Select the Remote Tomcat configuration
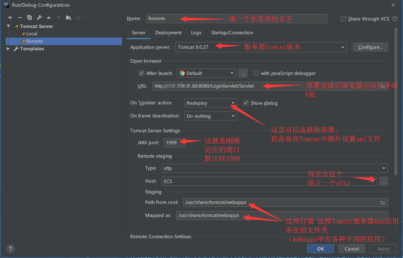 click(x=64, y=41)
